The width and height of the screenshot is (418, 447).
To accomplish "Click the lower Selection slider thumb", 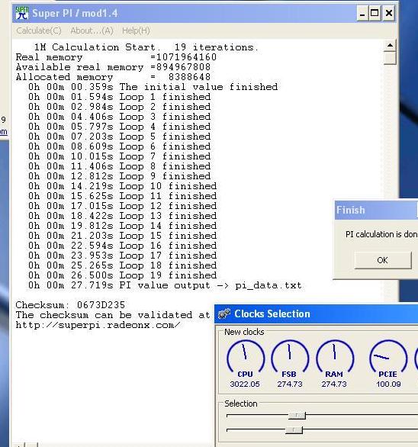I will coord(294,429).
